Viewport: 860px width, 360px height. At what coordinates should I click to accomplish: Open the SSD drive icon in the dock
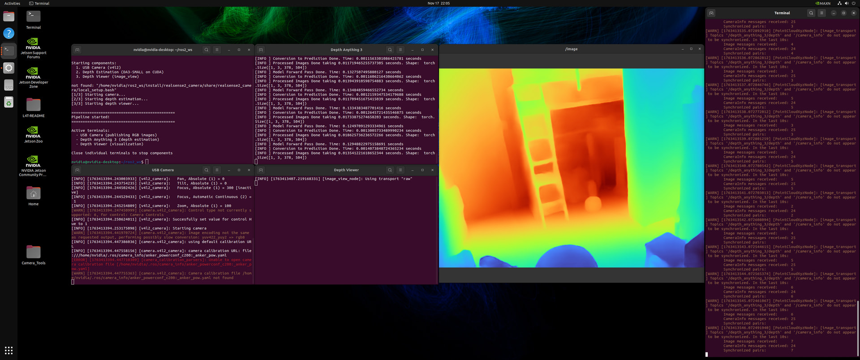(x=9, y=85)
